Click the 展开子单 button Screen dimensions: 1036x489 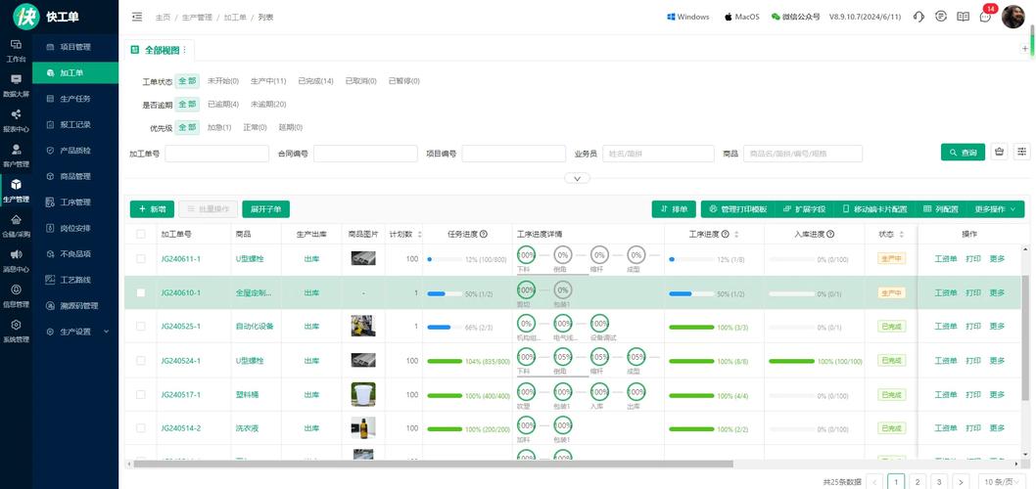click(x=265, y=209)
